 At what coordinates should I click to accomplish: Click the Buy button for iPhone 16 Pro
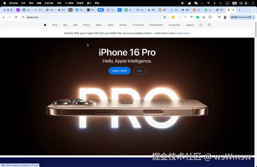pyautogui.click(x=140, y=71)
